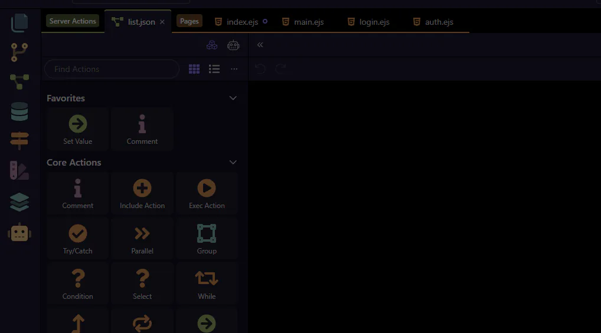This screenshot has width=601, height=333.
Task: Open the routing signpost sidebar icon
Action: tap(19, 141)
